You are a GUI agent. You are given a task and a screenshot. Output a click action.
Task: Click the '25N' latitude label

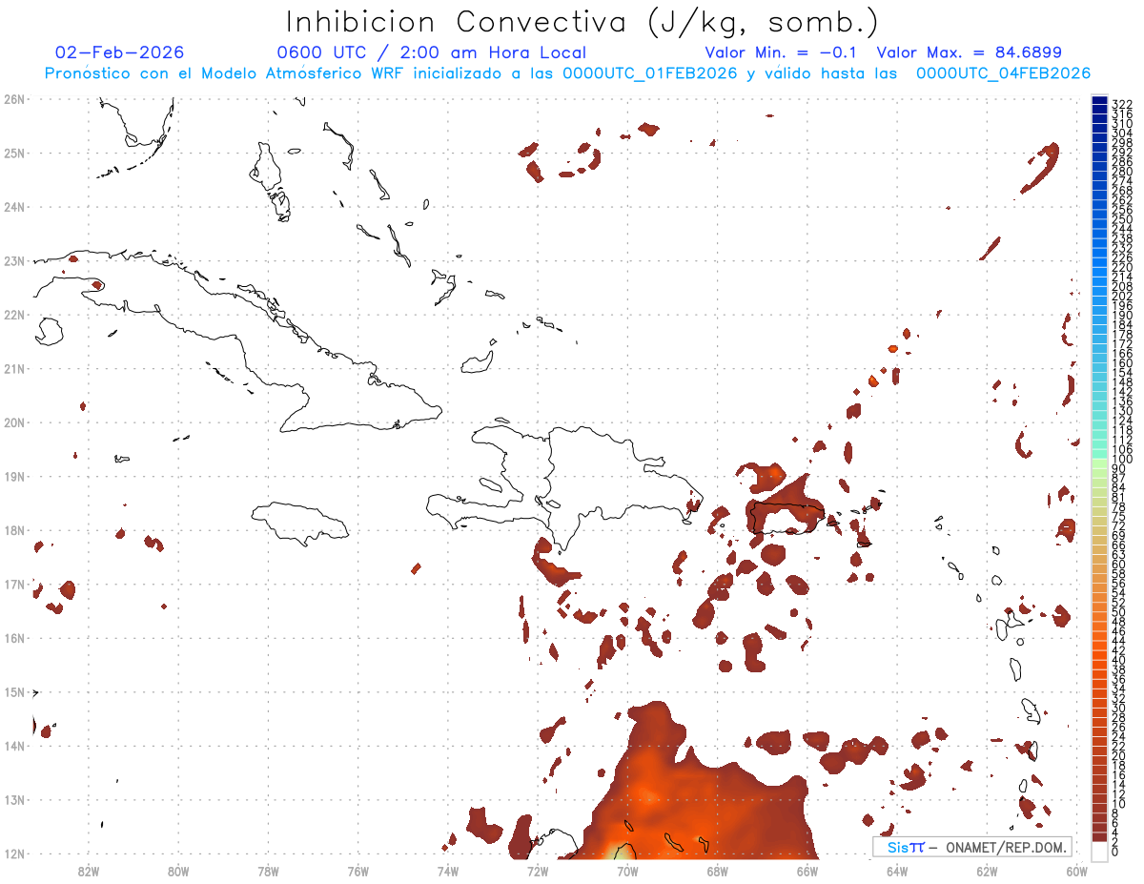[x=14, y=153]
